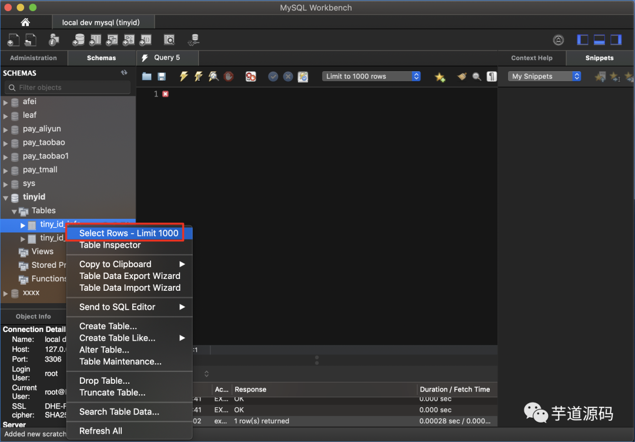Toggle invisible characters display
Image resolution: width=635 pixels, height=442 pixels.
492,77
